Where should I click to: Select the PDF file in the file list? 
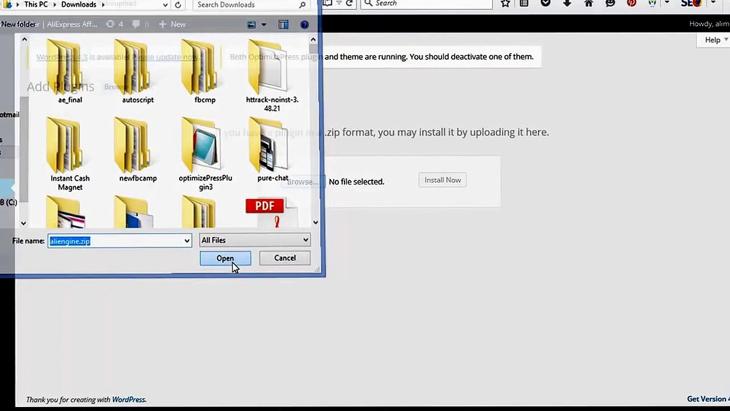(x=271, y=212)
